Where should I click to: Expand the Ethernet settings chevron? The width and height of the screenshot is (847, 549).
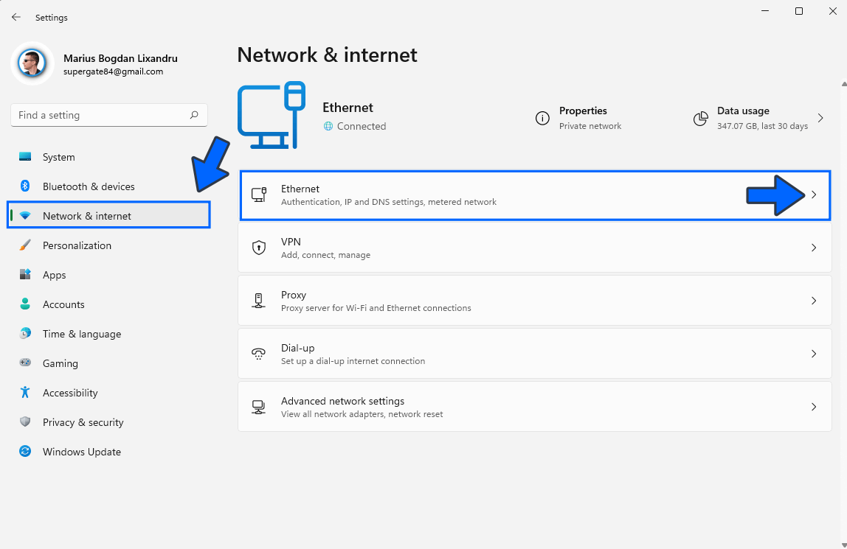(814, 195)
